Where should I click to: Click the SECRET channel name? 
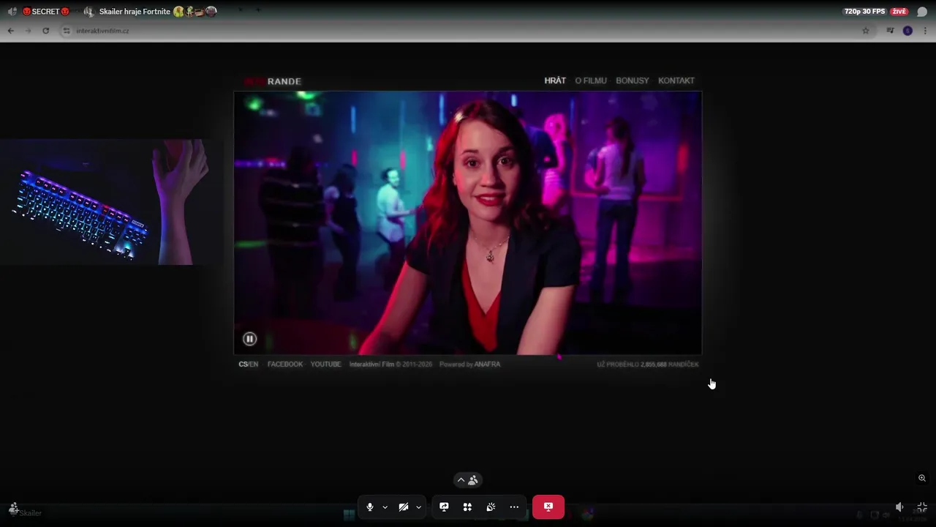pyautogui.click(x=45, y=12)
